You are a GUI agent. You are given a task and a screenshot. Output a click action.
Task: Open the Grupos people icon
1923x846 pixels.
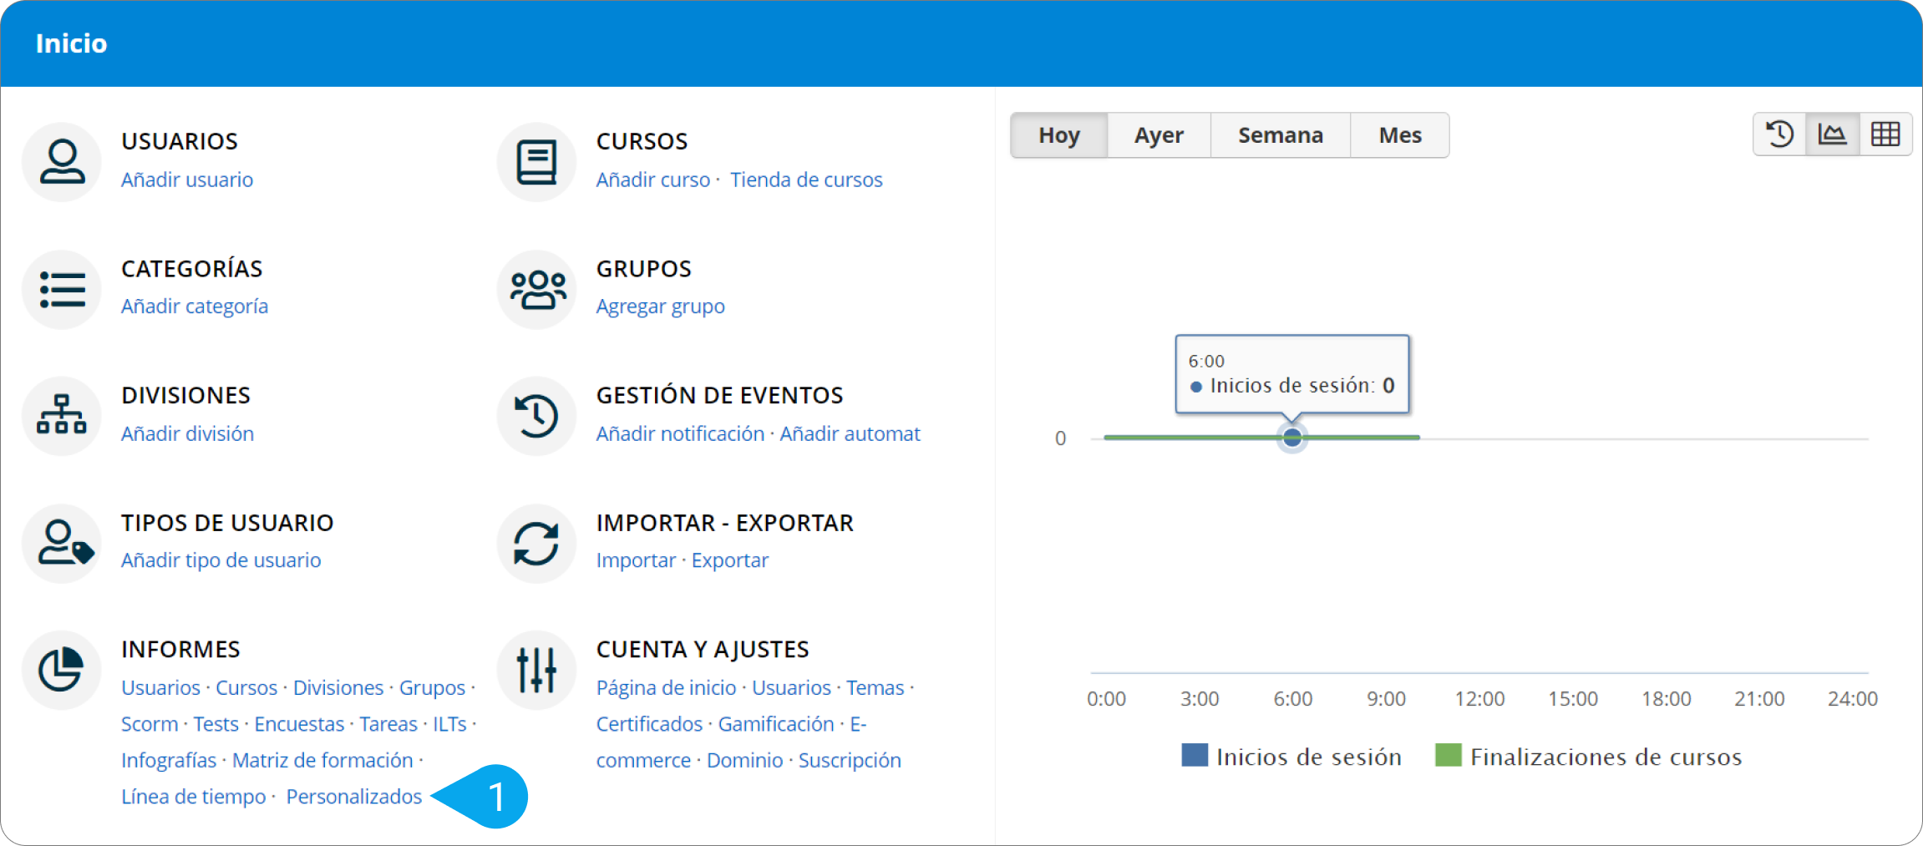536,289
